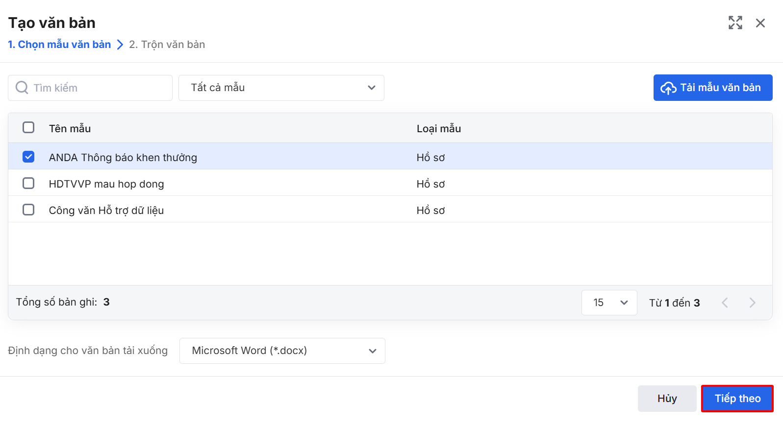This screenshot has width=783, height=427.
Task: Check HDTVVP mau hop dong template
Action: 28,183
